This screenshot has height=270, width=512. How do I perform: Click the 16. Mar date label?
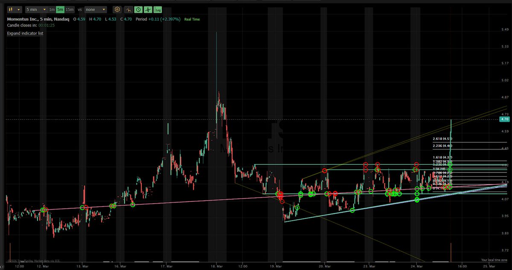(120, 267)
